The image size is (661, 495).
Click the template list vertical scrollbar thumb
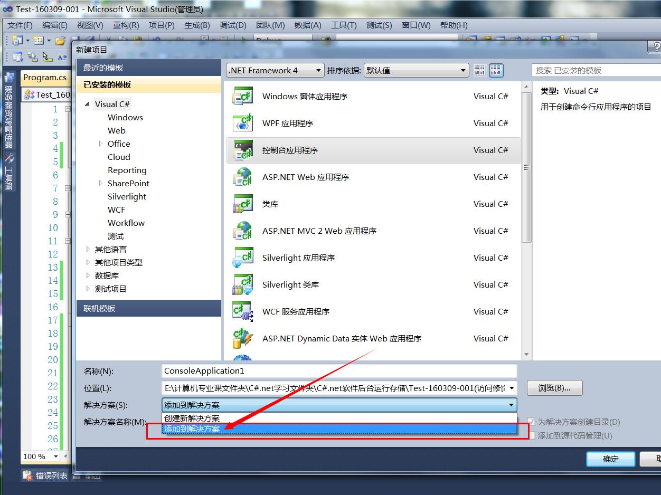(526, 167)
